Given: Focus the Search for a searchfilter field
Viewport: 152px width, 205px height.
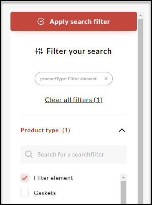Looking at the screenshot, I should pos(73,154).
